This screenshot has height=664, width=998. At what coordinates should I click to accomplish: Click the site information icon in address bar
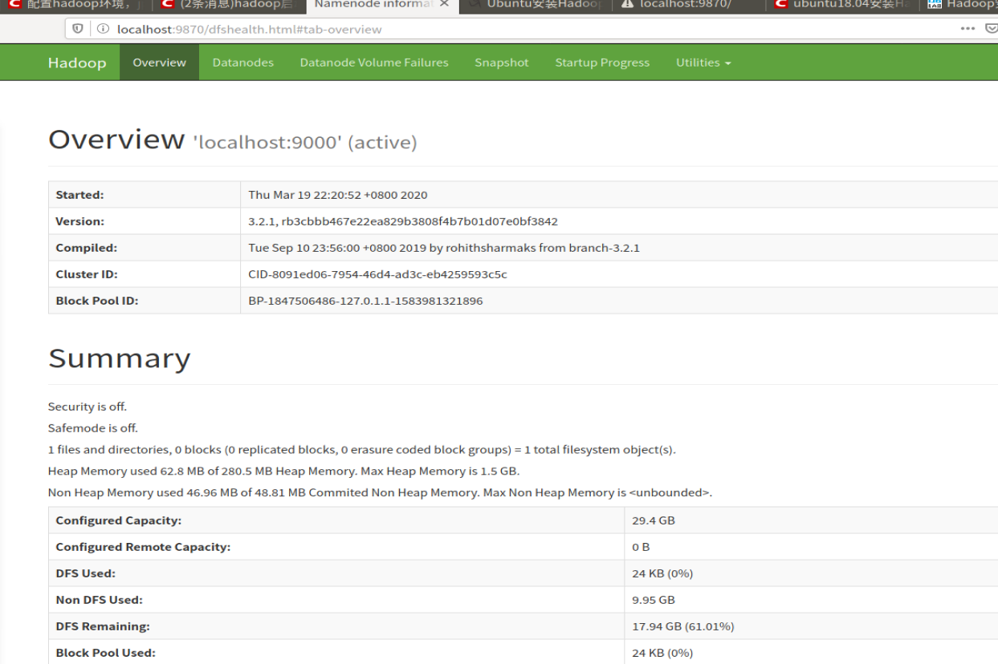(x=103, y=29)
